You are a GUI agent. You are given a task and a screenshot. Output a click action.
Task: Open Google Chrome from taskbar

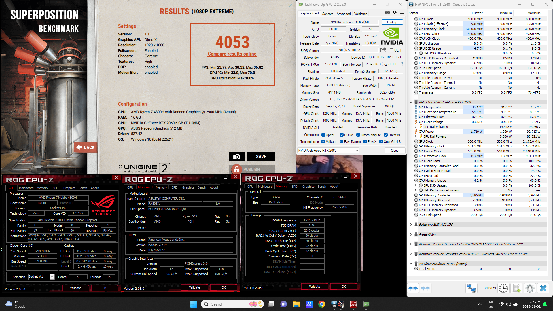pyautogui.click(x=322, y=304)
